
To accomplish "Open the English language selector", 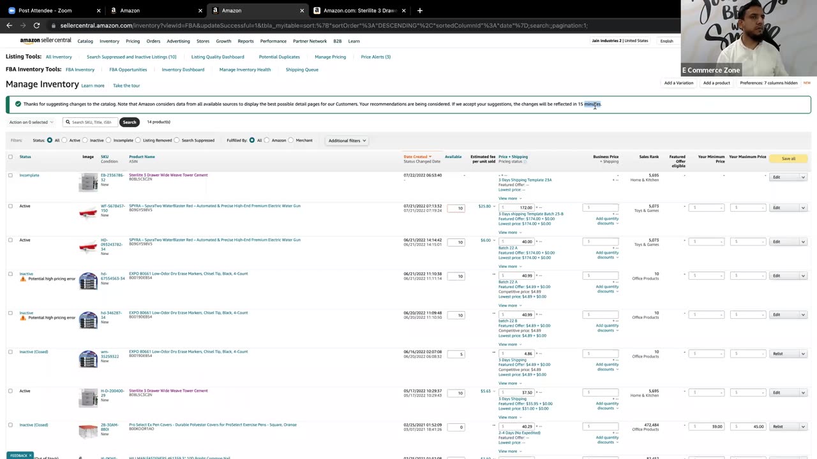I will [x=666, y=41].
